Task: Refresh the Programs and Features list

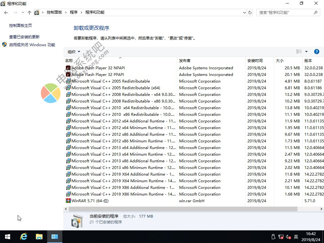Action: pos(250,13)
